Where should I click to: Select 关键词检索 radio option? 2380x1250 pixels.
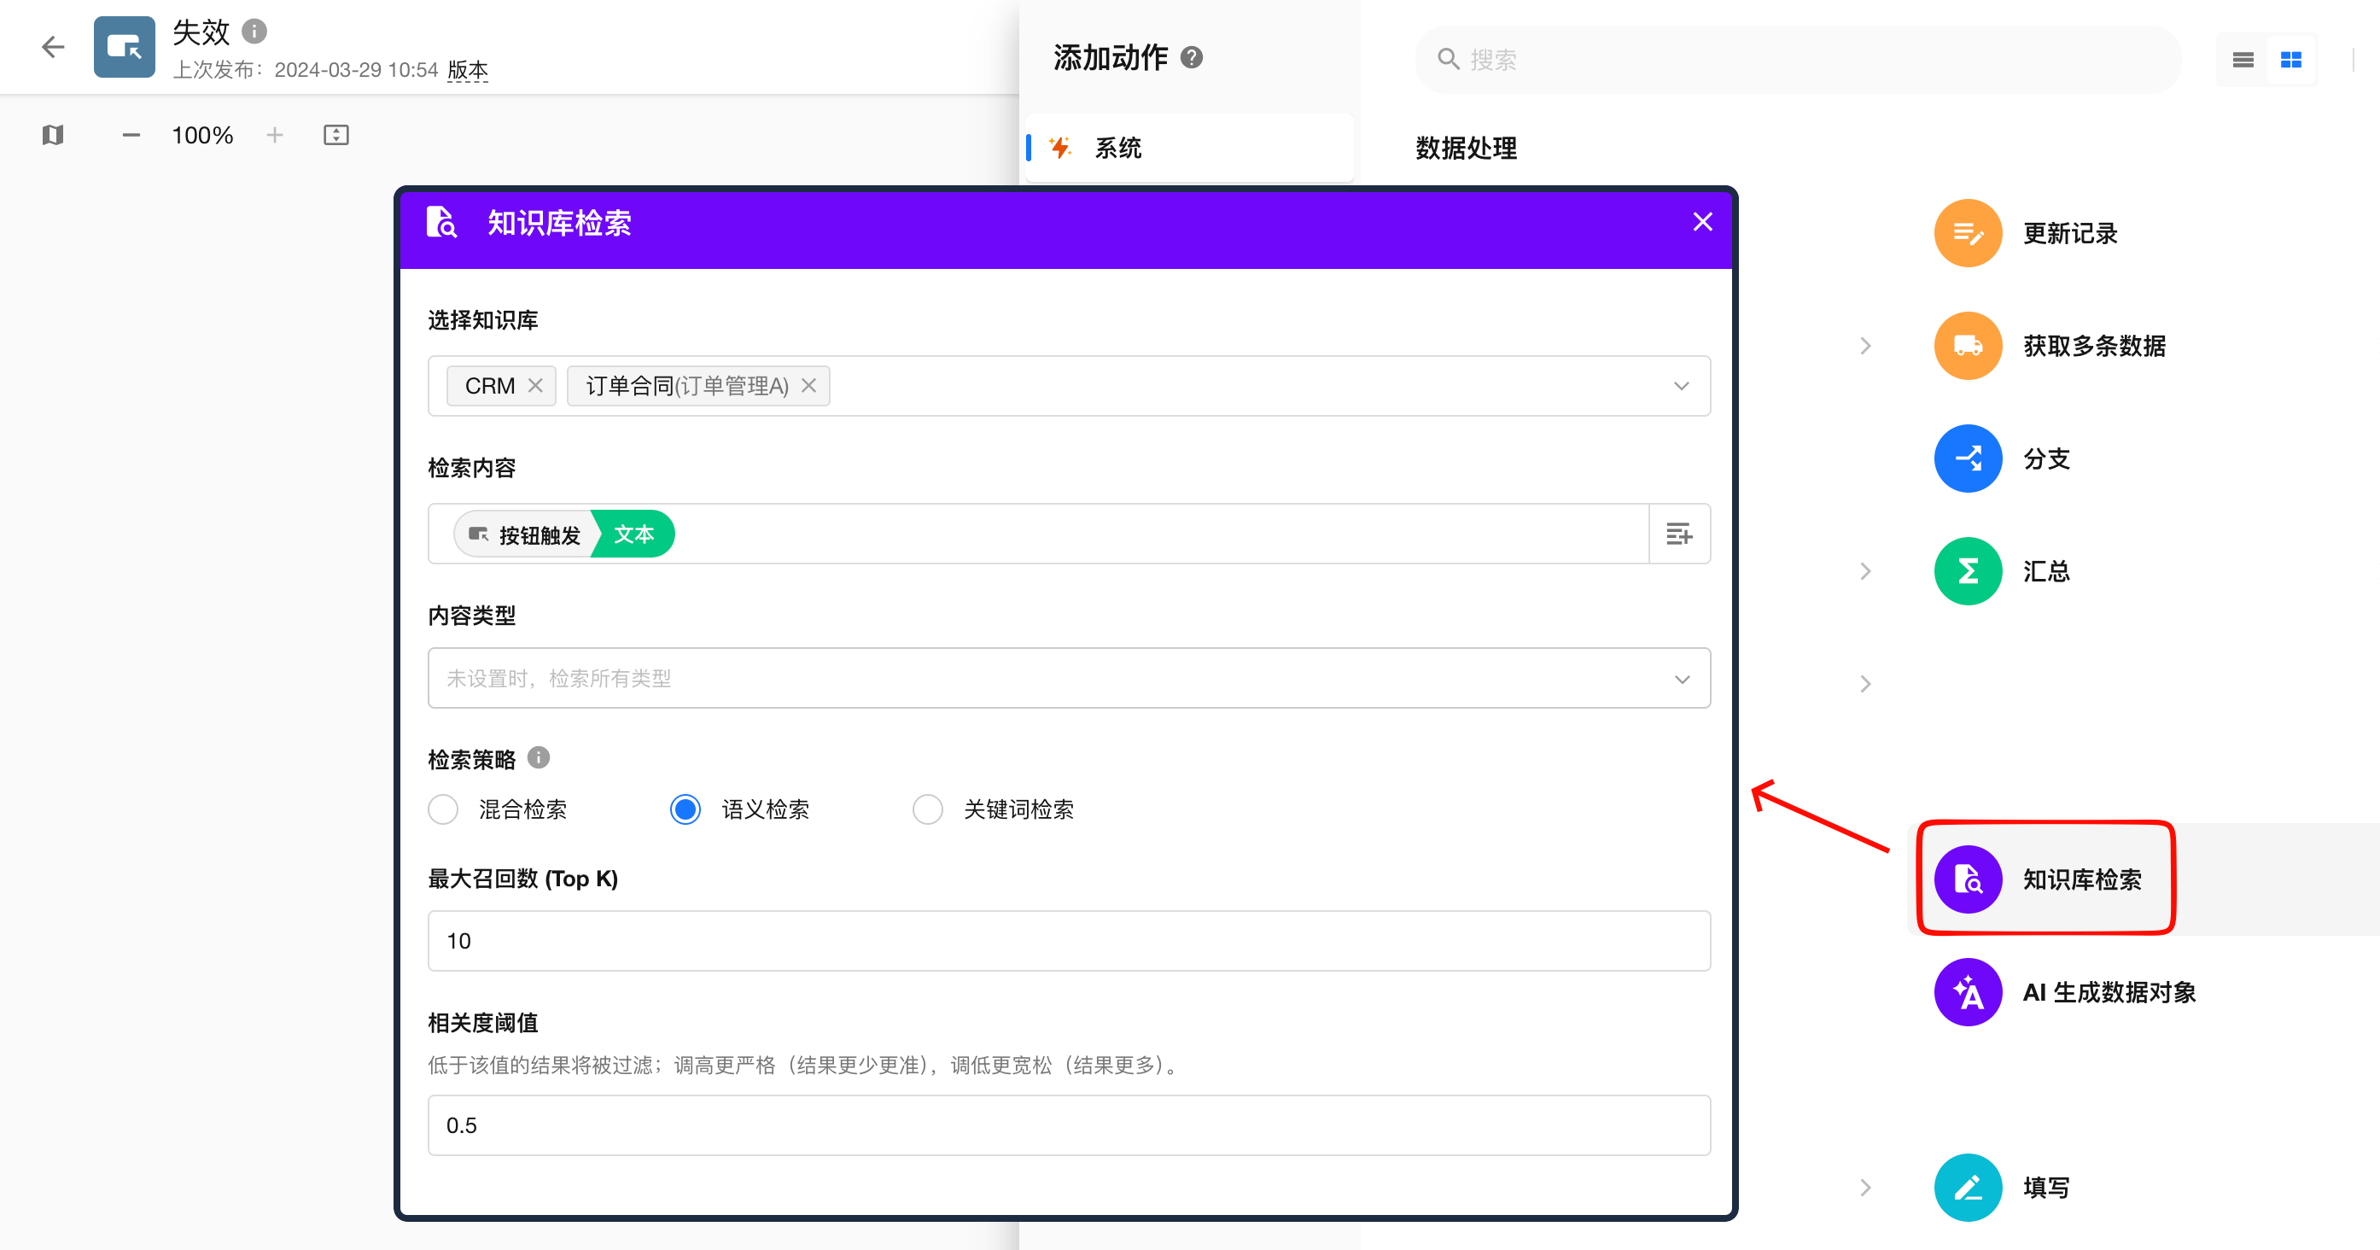pos(928,809)
